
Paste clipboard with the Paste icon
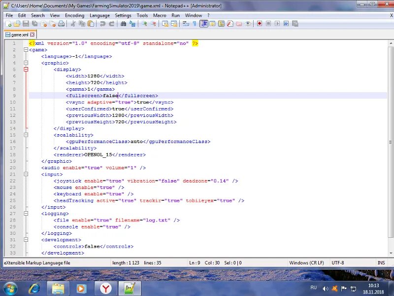pyautogui.click(x=91, y=24)
